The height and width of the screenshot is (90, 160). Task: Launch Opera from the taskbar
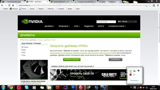pyautogui.click(x=19, y=87)
